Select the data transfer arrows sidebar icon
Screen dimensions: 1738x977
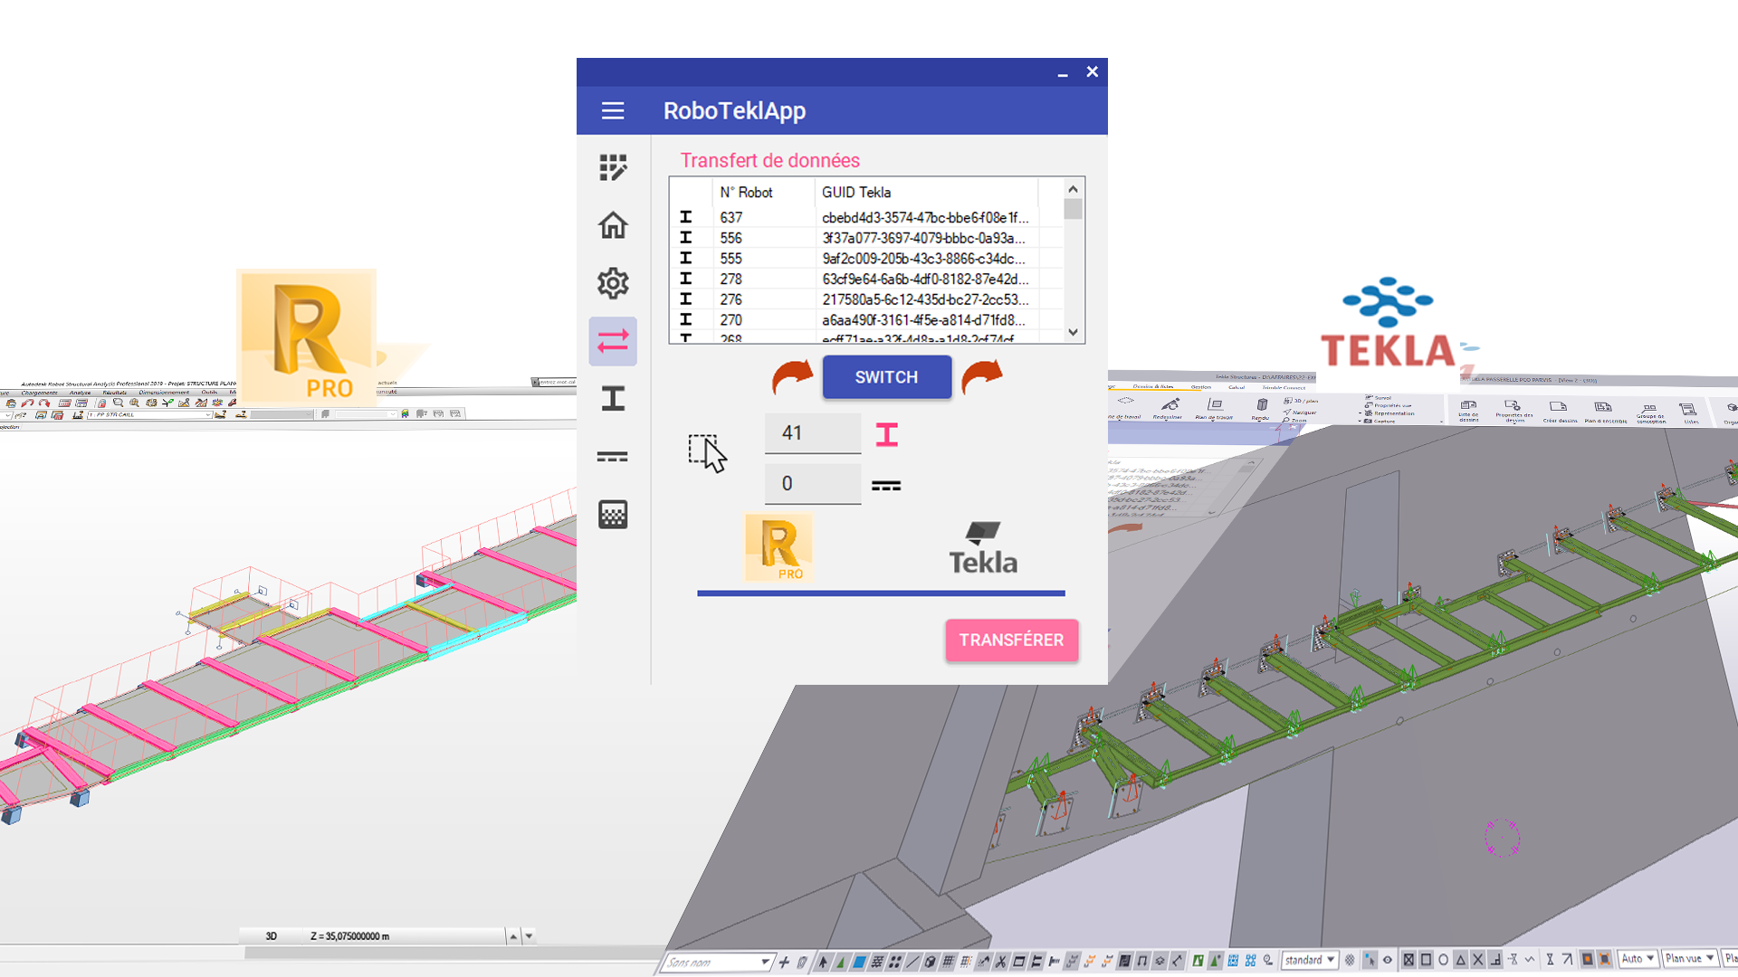[613, 341]
